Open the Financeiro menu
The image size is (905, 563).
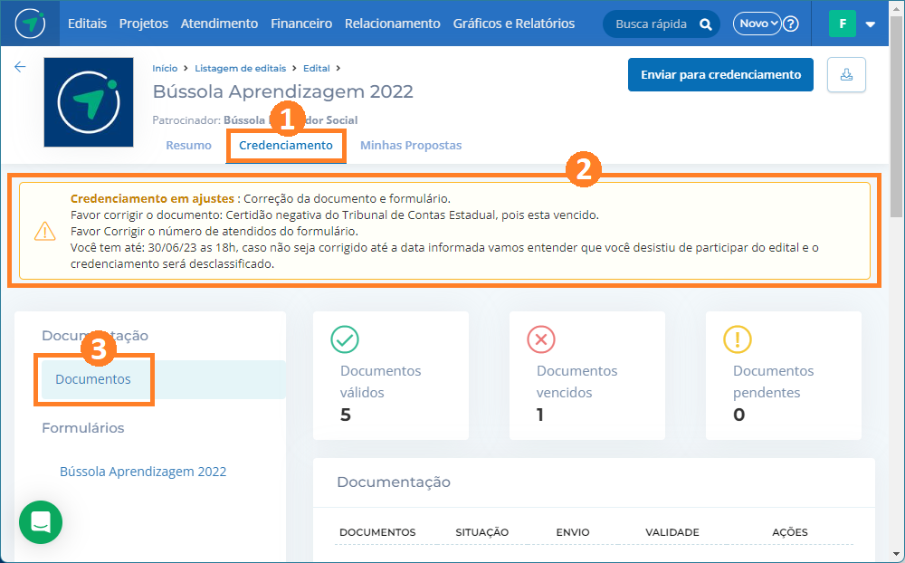tap(301, 24)
